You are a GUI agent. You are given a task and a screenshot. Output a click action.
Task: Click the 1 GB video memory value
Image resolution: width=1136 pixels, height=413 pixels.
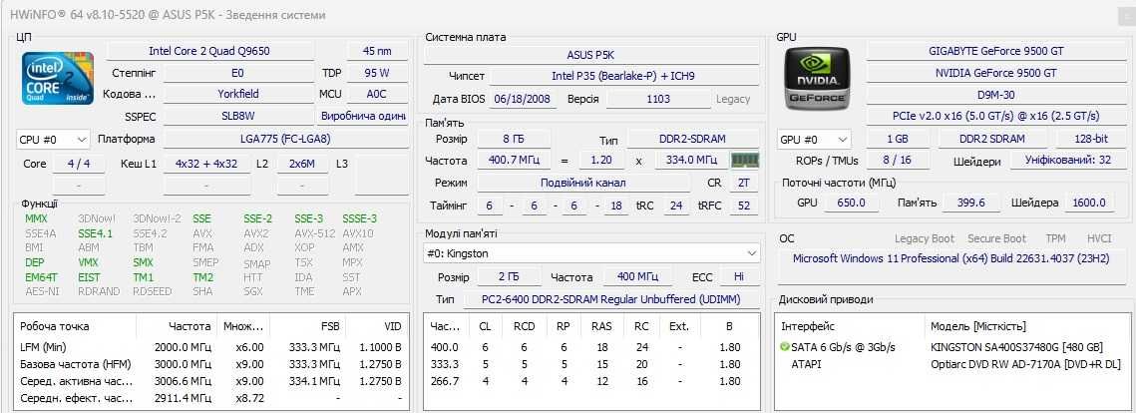[897, 139]
